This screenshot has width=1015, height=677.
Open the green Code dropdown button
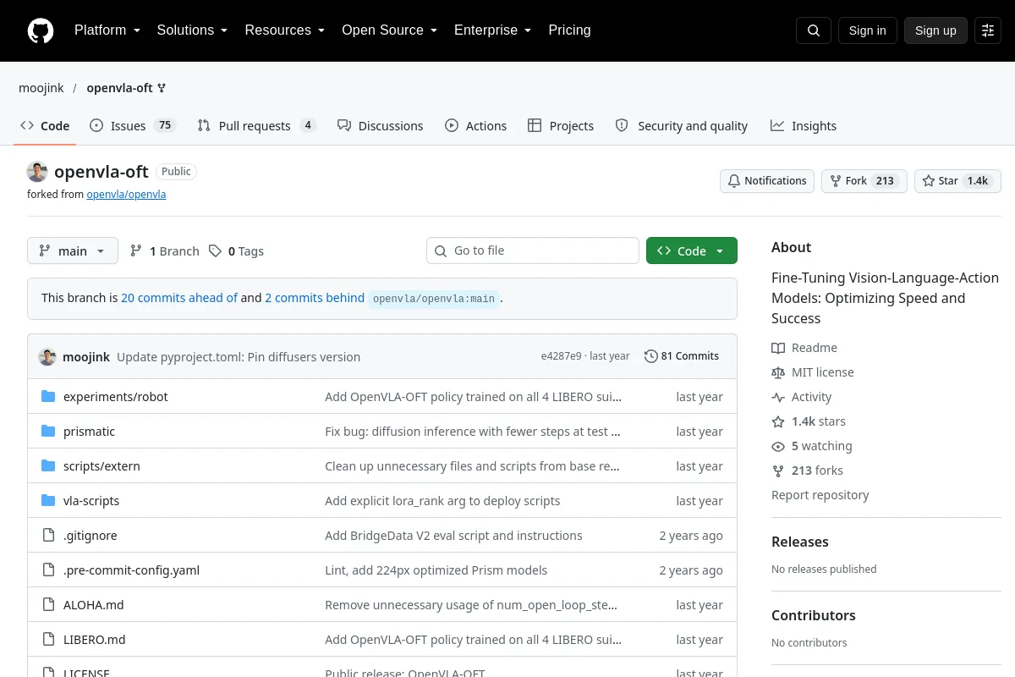[x=692, y=250]
